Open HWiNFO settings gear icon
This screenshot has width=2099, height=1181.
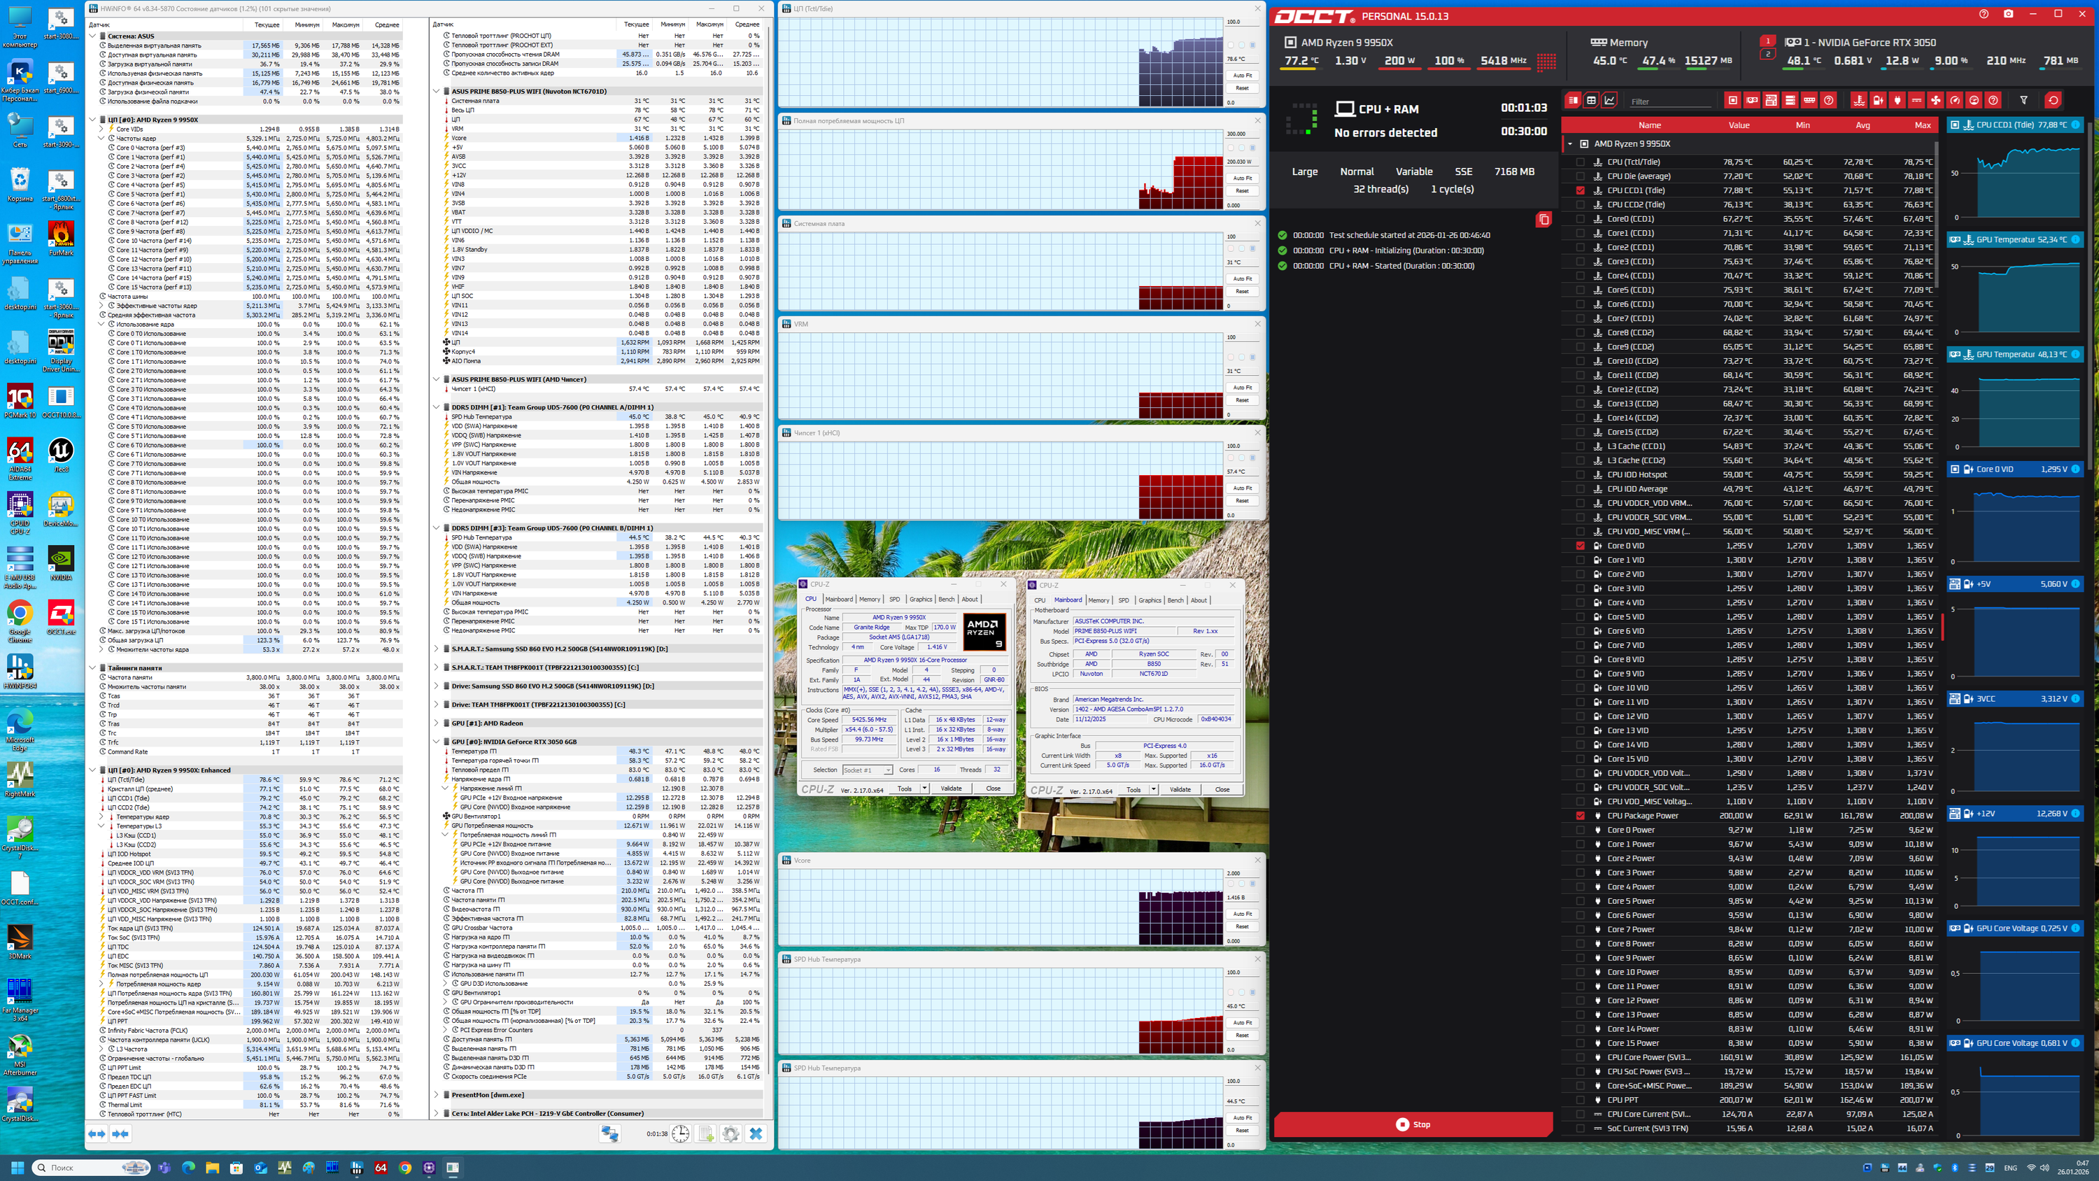click(730, 1133)
